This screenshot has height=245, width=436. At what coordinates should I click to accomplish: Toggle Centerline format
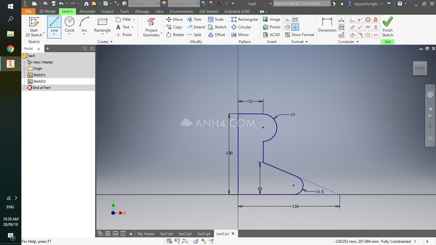(287, 27)
